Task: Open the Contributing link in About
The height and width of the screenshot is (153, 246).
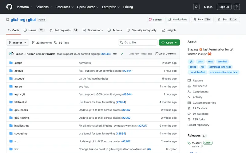Action: [200, 91]
